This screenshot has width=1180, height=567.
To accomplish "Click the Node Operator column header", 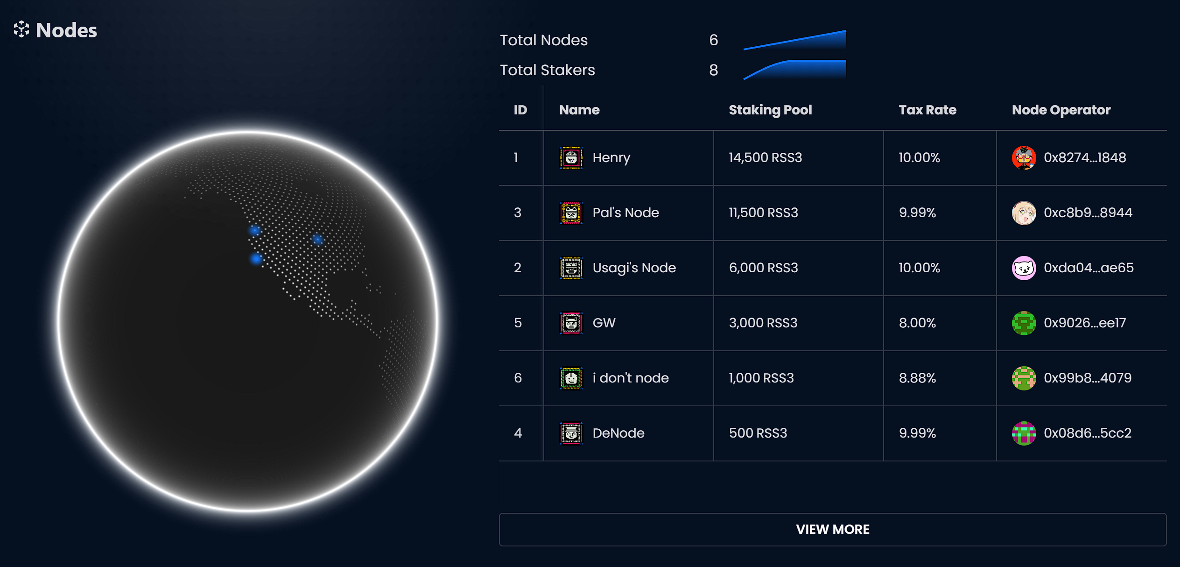I will tap(1061, 110).
